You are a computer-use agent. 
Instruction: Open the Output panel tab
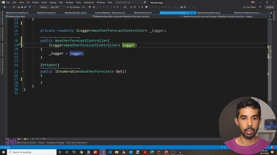click(x=42, y=143)
